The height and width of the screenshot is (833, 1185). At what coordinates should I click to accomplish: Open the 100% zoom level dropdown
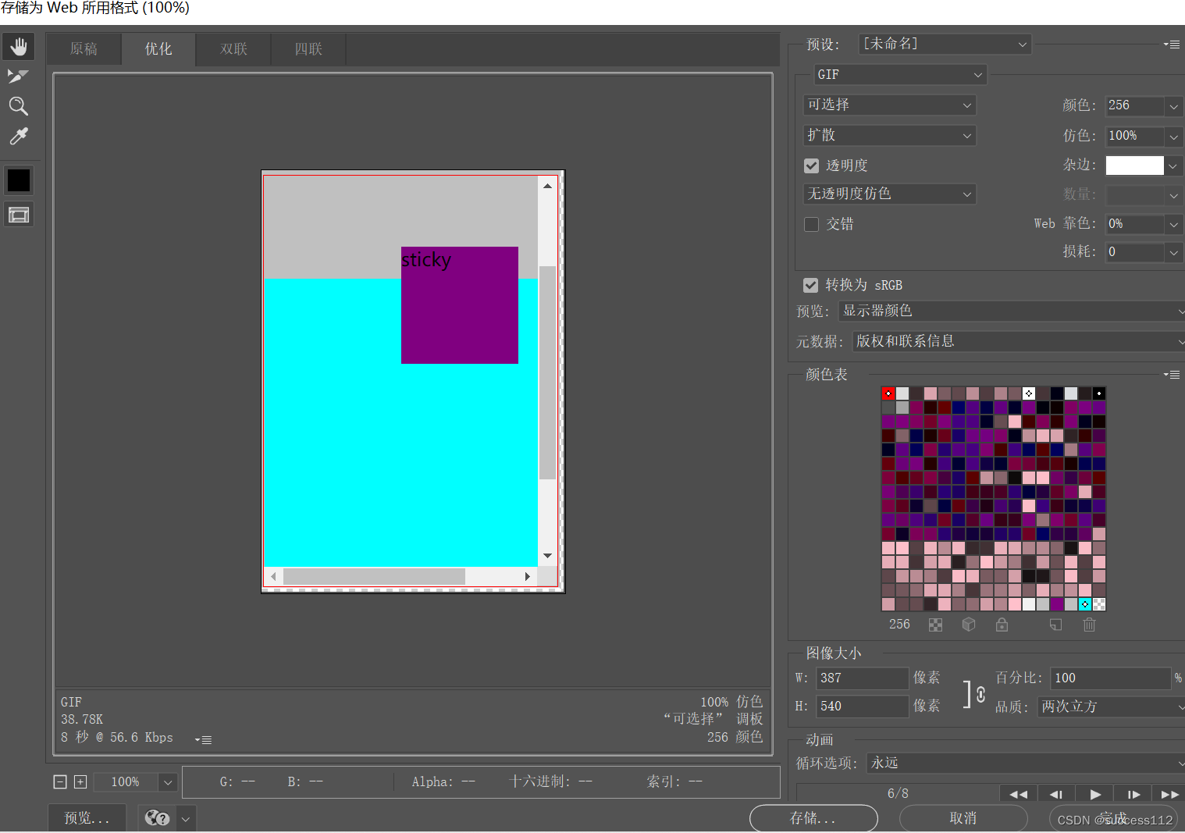pyautogui.click(x=167, y=782)
